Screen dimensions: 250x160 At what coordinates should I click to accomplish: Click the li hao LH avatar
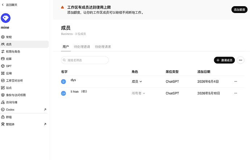63,93
